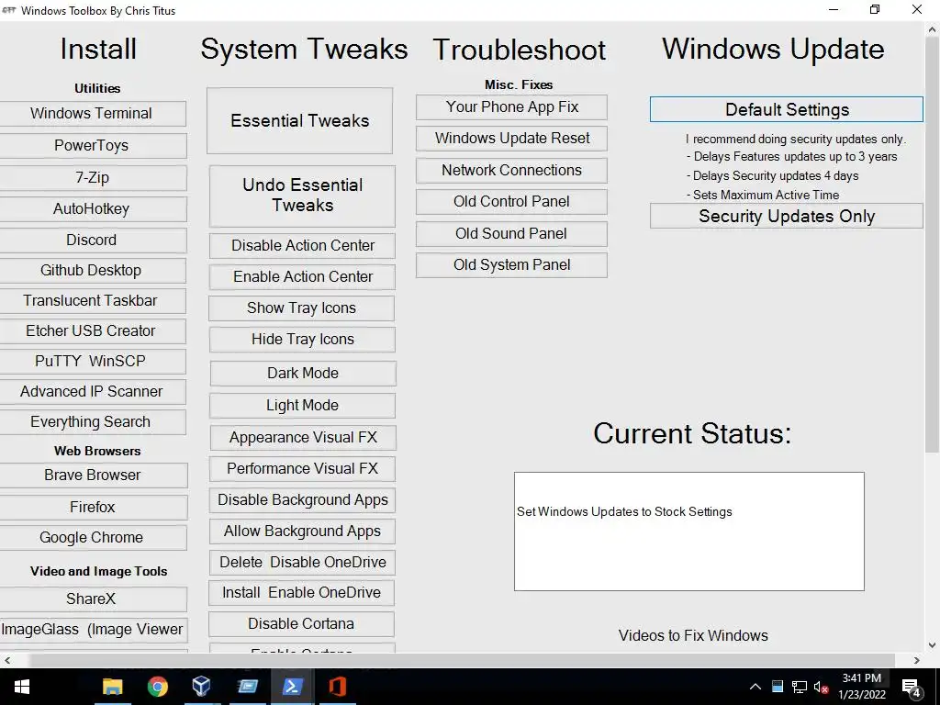Click Hide Tray Icons

coord(302,340)
